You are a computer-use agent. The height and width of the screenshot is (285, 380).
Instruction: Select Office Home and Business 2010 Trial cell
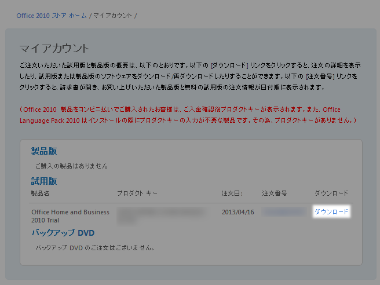70,216
